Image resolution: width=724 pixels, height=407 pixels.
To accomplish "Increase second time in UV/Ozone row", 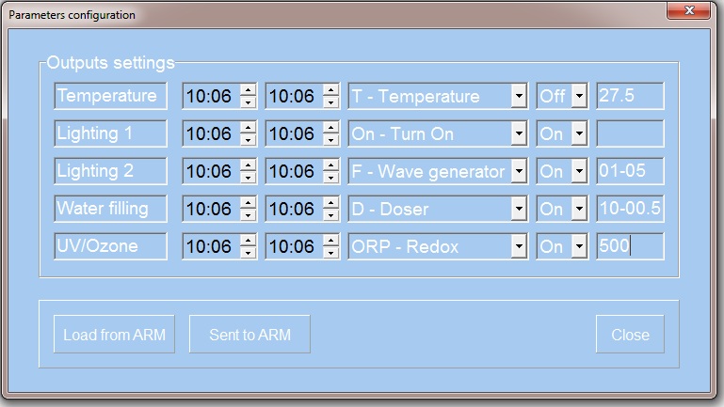I will pyautogui.click(x=331, y=241).
